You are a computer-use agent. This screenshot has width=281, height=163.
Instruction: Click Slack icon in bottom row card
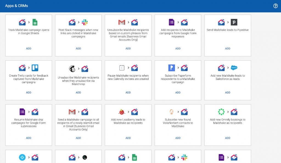pyautogui.click(x=184, y=158)
